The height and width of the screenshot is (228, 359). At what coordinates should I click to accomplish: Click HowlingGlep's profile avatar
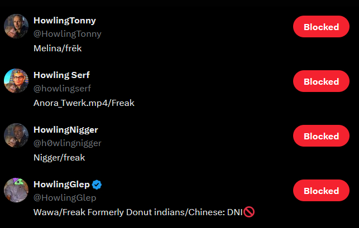tap(16, 190)
